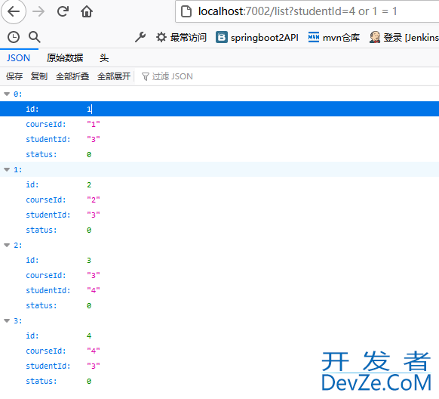Open the springboot2API bookmark icon
This screenshot has width=439, height=399.
222,37
